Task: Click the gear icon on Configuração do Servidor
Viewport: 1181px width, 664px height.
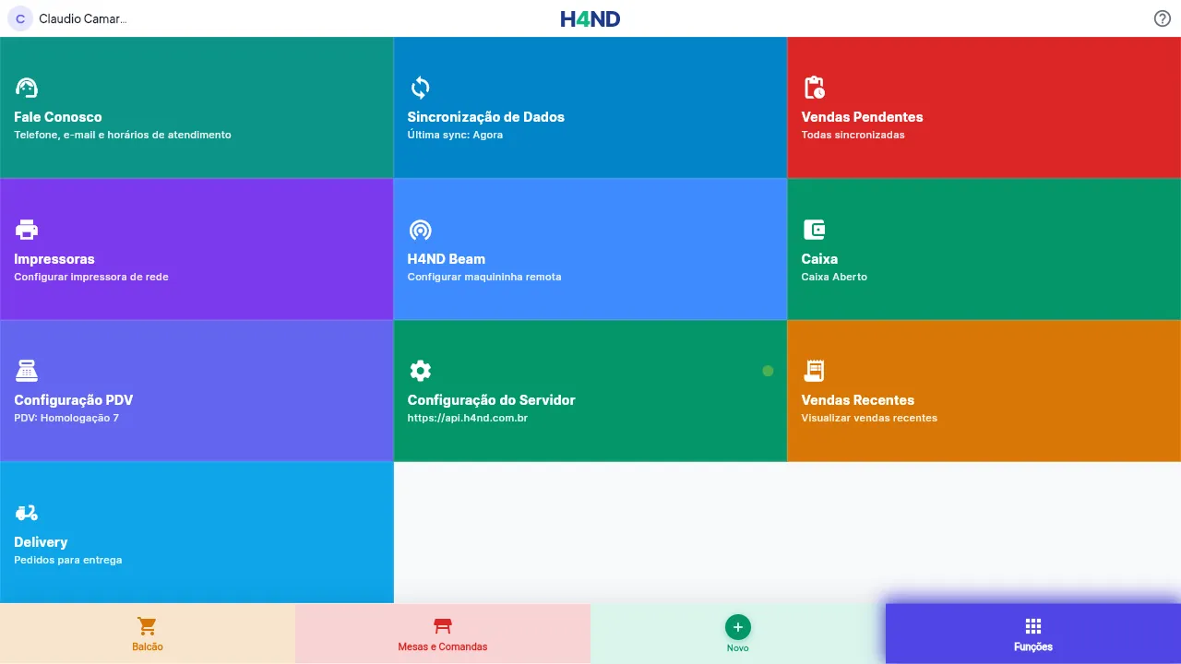Action: coord(420,371)
